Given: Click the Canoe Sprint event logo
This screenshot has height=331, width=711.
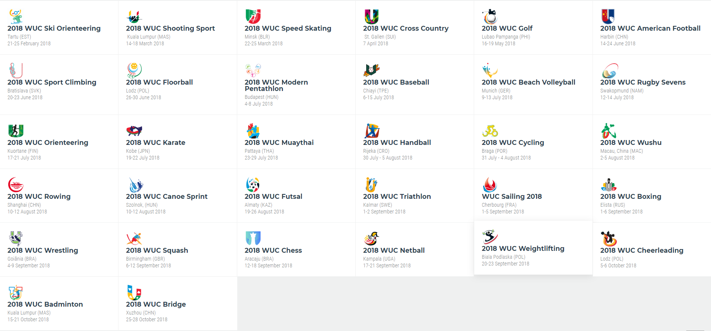Looking at the screenshot, I should [x=136, y=185].
